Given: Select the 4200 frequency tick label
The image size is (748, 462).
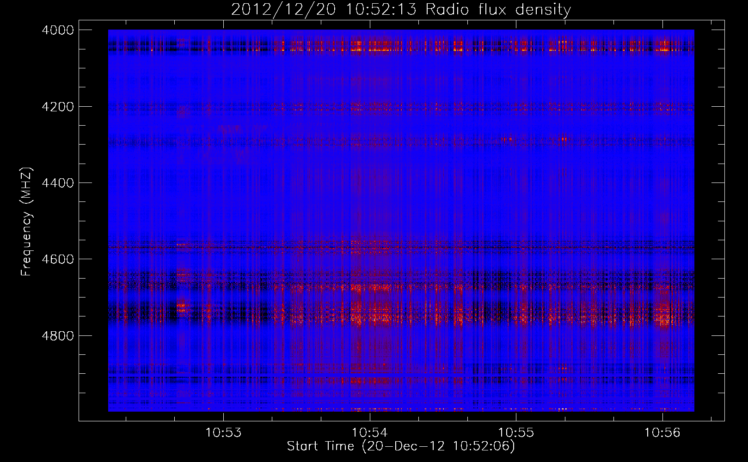Looking at the screenshot, I should (x=58, y=107).
